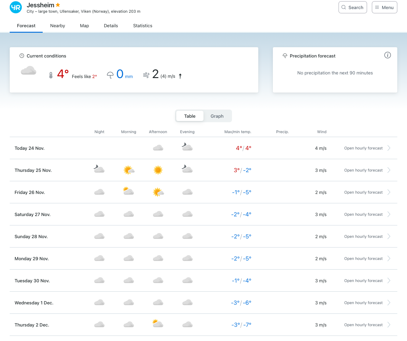Expand Saturday 27 Nov. row chevron
Viewport: 407px width, 341px height.
tap(389, 214)
